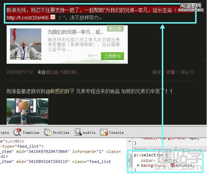Open the flag-waving man photo thumbnail
Image resolution: width=207 pixels, height=174 pixels.
click(x=26, y=44)
